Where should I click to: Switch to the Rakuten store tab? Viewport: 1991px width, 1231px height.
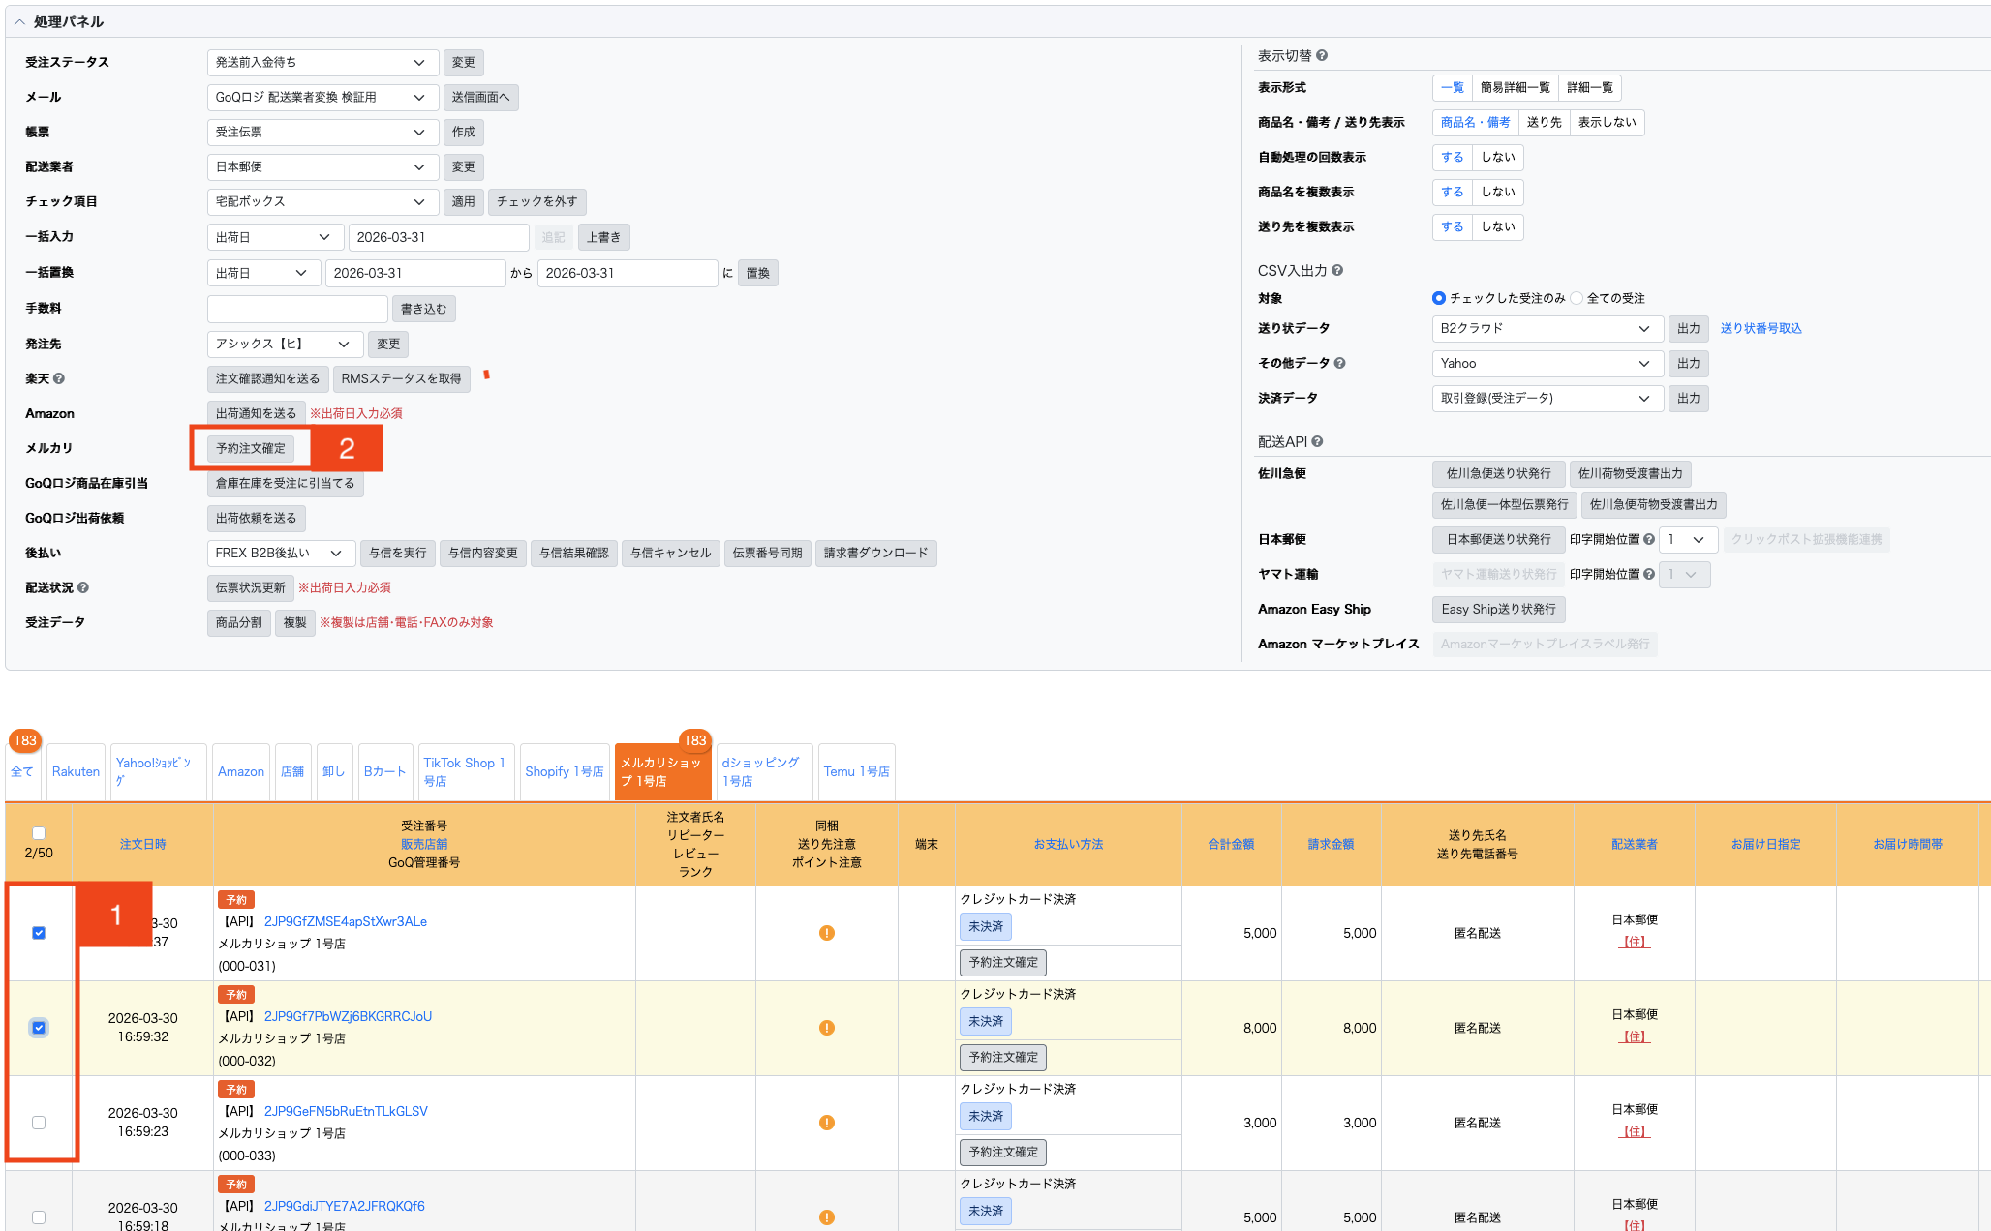coord(76,772)
